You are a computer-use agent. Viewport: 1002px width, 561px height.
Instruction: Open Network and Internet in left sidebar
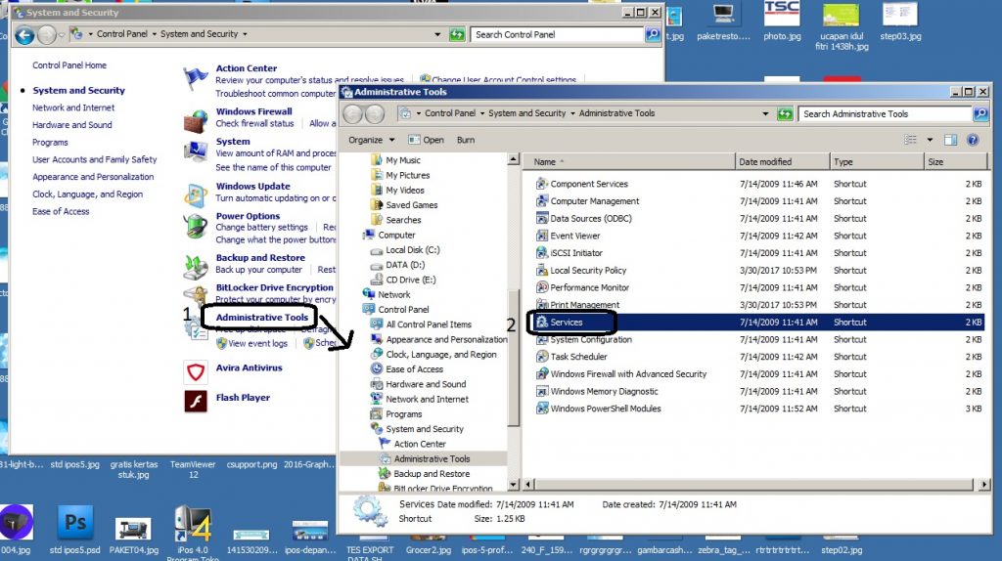pos(73,108)
